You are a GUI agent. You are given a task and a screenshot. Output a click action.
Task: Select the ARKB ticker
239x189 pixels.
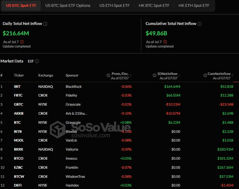pyautogui.click(x=18, y=113)
